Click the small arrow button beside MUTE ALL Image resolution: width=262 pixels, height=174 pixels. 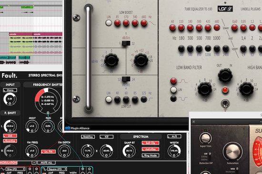pos(34,163)
